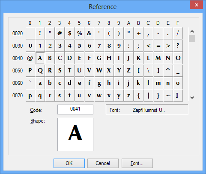Viewport: 206px width, 174px height.
Task: Select the uppercase W cell
Action: pyautogui.click(x=99, y=70)
